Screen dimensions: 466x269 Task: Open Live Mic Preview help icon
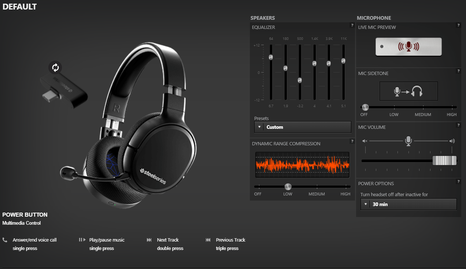point(458,25)
